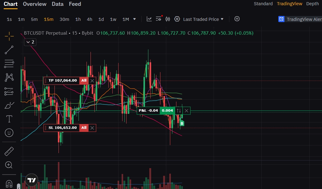322x189 pixels.
Task: Click the TradingView logo badge
Action: [32, 180]
